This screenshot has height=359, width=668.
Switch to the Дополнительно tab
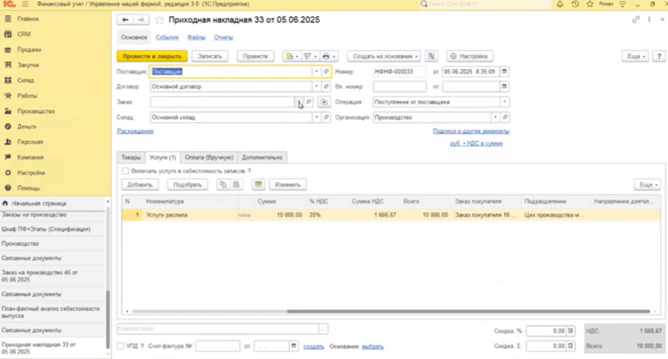pos(262,158)
